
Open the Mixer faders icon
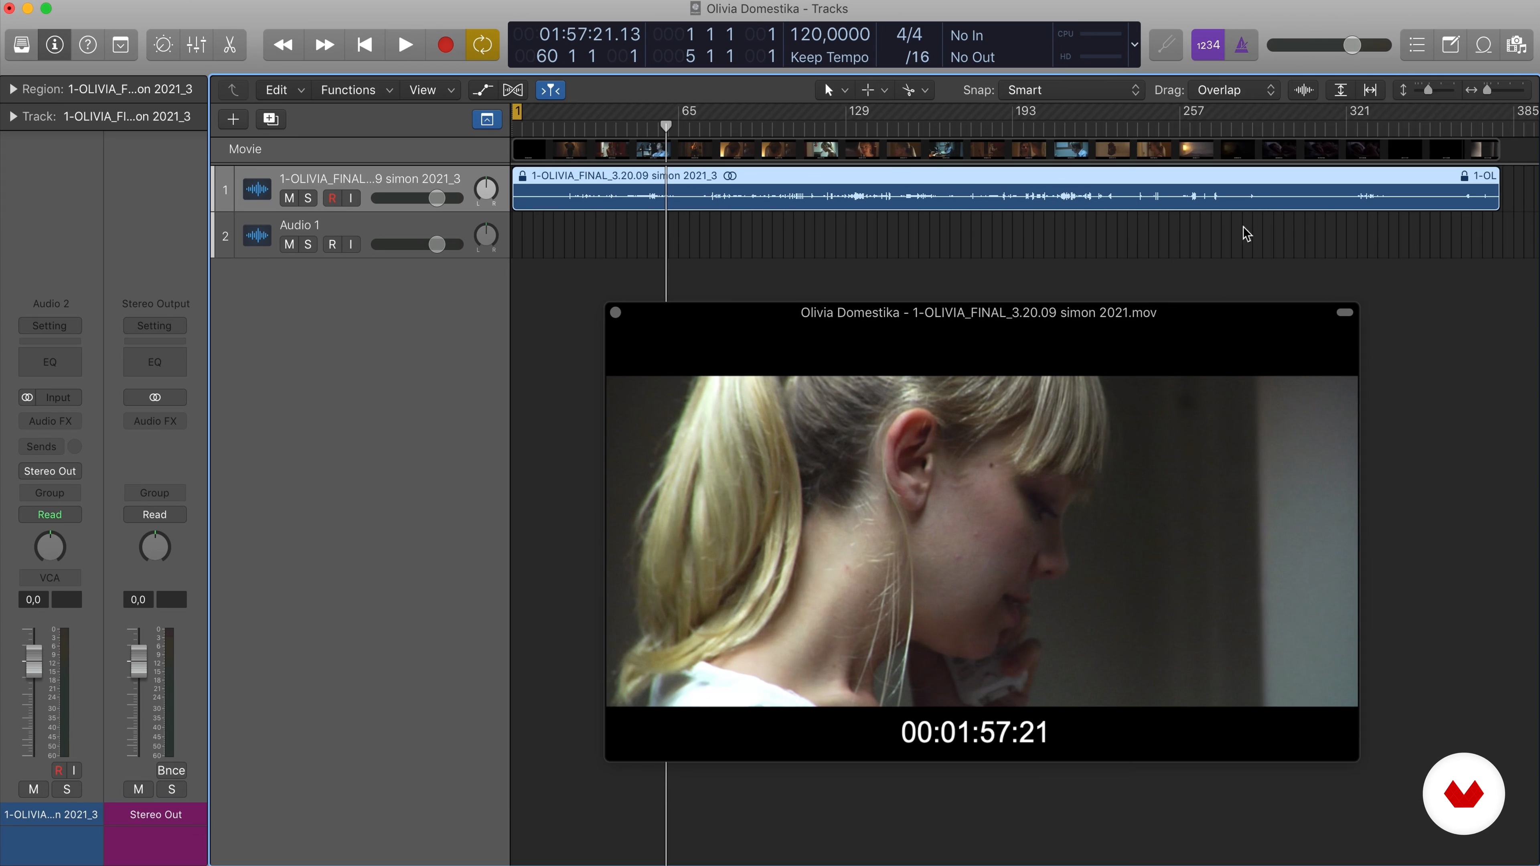(197, 45)
